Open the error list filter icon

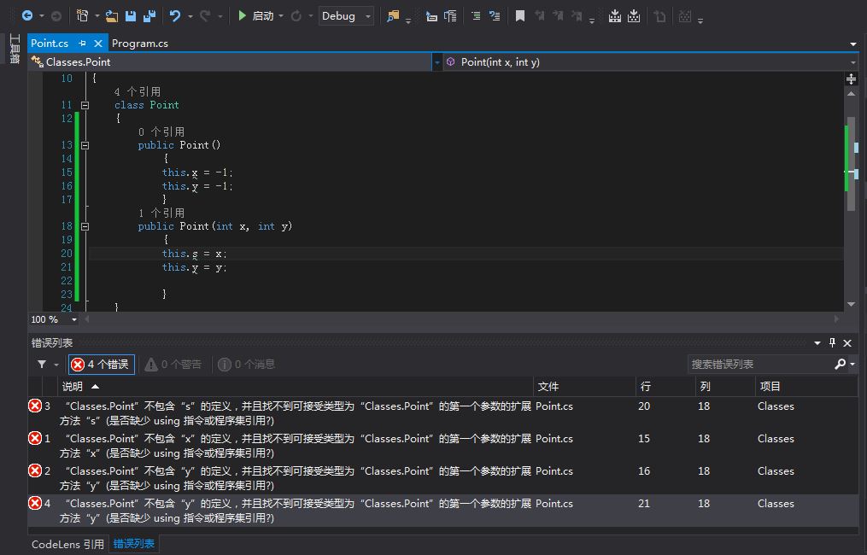pyautogui.click(x=42, y=365)
